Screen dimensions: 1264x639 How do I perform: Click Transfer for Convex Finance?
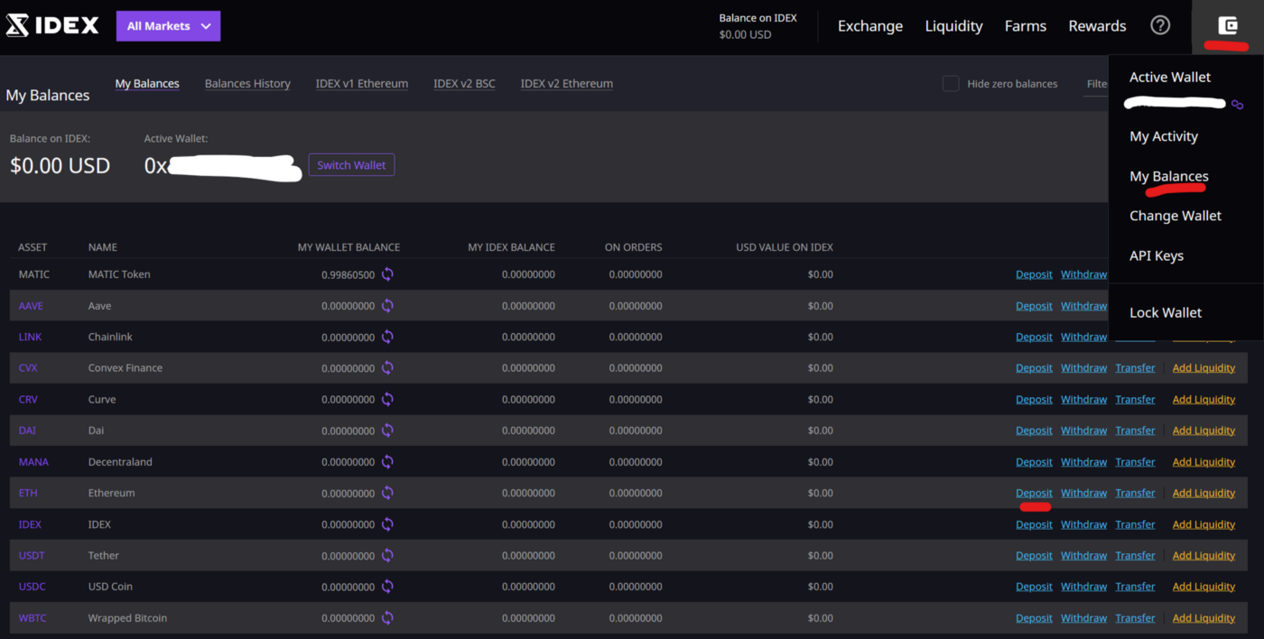(x=1135, y=368)
